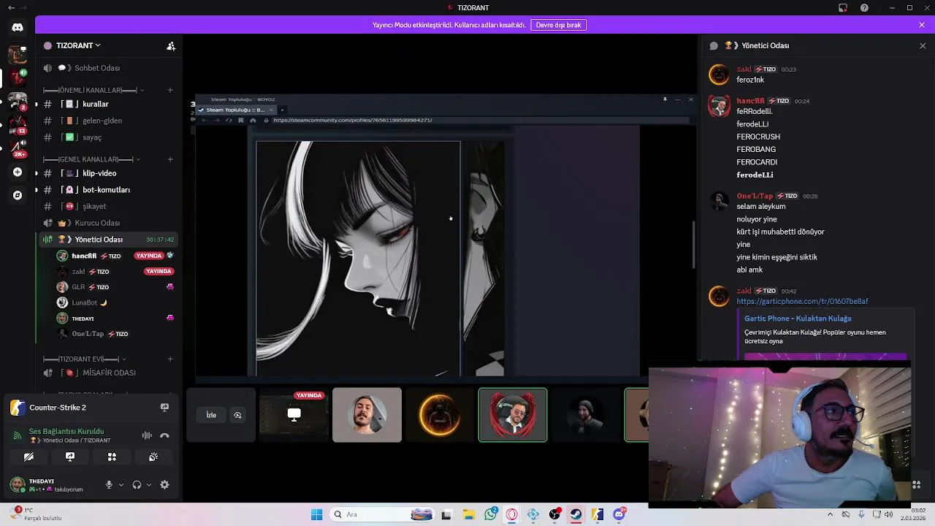
Task: Invite people to TIZORANT server
Action: (x=171, y=45)
